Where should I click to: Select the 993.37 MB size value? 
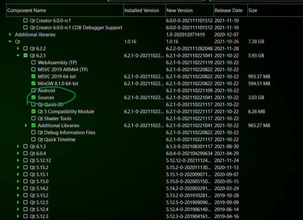[x=259, y=76]
